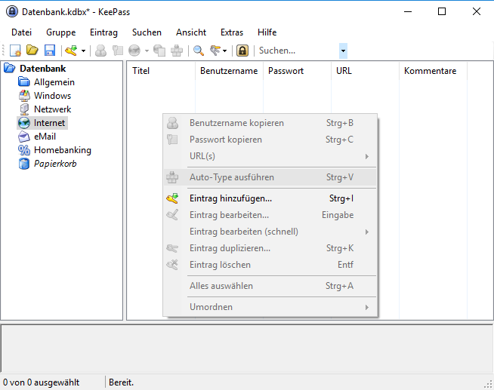The height and width of the screenshot is (390, 494).
Task: Expand the Open URL dropdown arrow
Action: [x=147, y=51]
